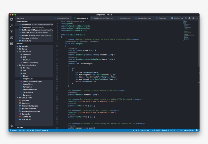Click the LF line ending indicator
The height and width of the screenshot is (144, 208).
[x=178, y=130]
